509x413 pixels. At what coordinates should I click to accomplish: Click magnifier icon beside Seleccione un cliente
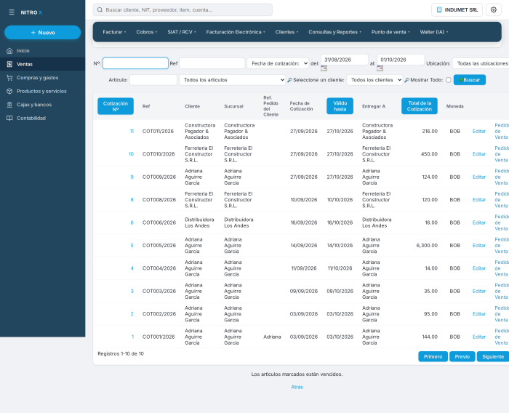(289, 80)
